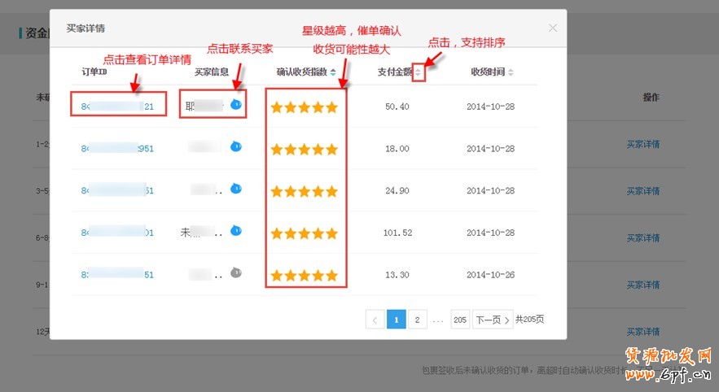Click 2014-10-28 date in the 50.40 row
Image resolution: width=719 pixels, height=392 pixels.
tap(491, 107)
